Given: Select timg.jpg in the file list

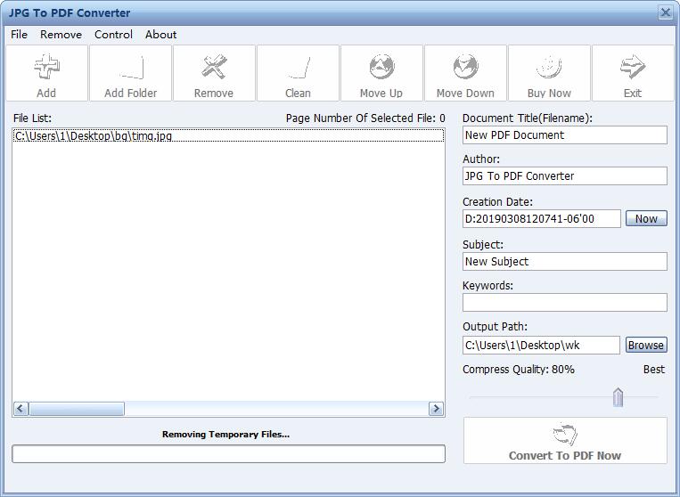Looking at the screenshot, I should [94, 136].
